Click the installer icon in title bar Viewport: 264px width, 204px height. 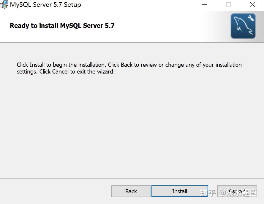4,4
